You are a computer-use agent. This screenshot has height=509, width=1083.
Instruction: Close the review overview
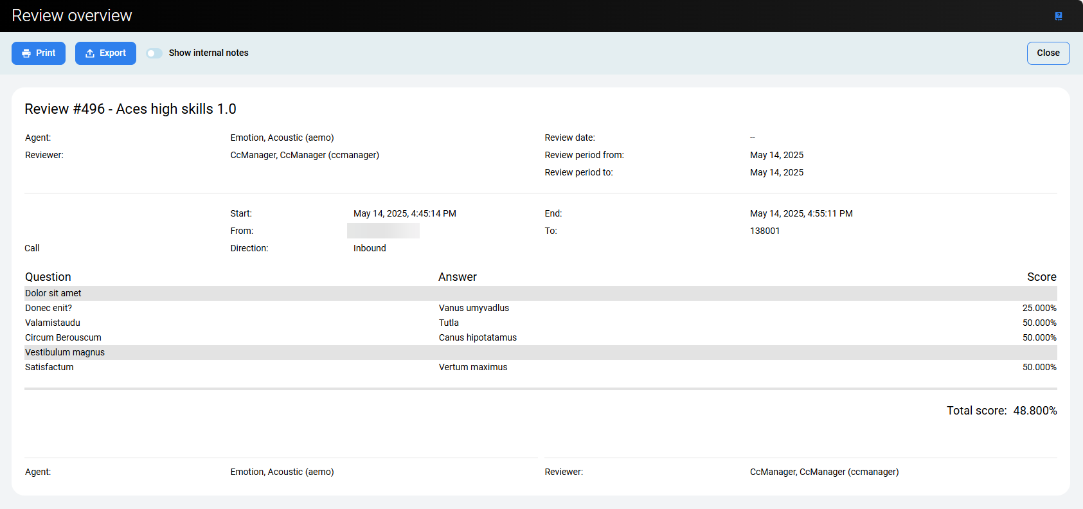click(1048, 53)
